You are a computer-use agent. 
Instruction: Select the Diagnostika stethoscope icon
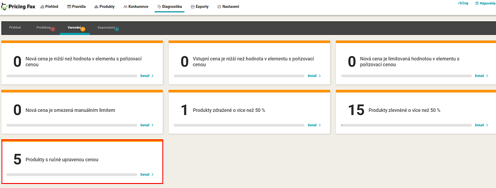point(159,6)
